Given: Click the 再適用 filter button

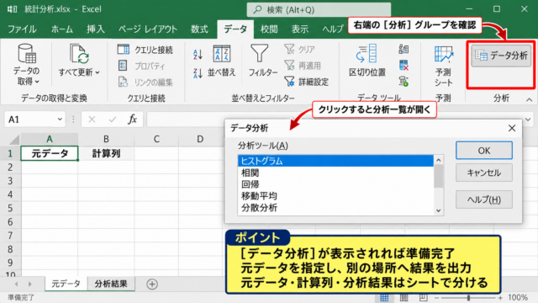Looking at the screenshot, I should click(x=303, y=66).
